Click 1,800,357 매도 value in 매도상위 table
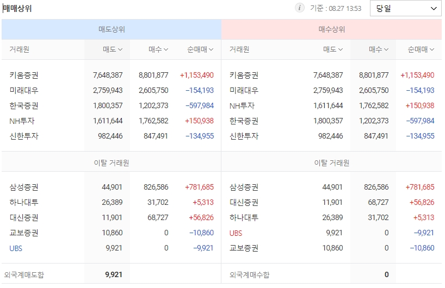The height and width of the screenshot is (288, 445). click(x=108, y=106)
